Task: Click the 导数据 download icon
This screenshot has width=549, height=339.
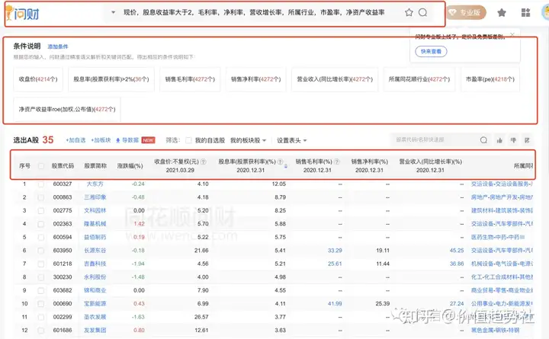Action: click(x=118, y=140)
